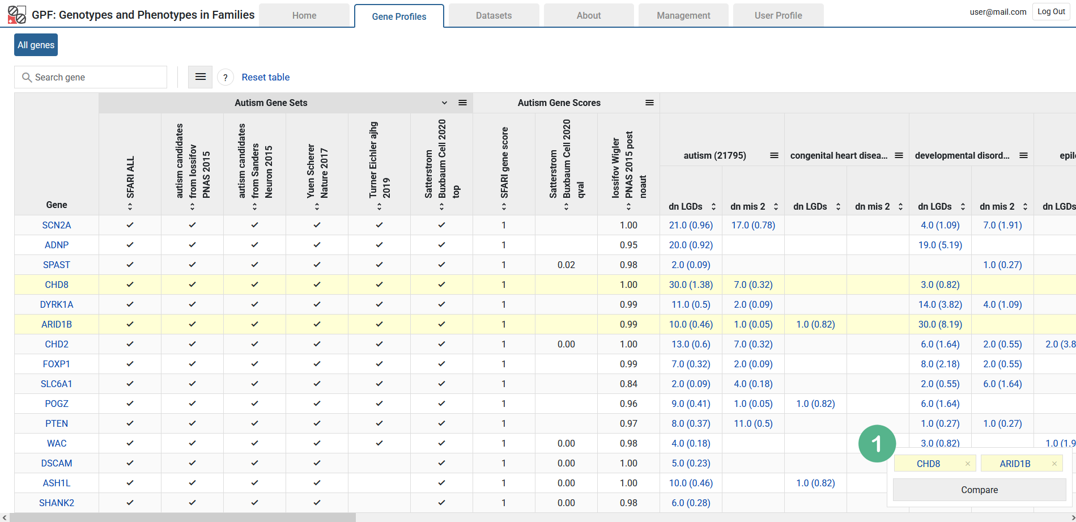
Task: Remove ARID1B from the comparison list
Action: click(1054, 464)
